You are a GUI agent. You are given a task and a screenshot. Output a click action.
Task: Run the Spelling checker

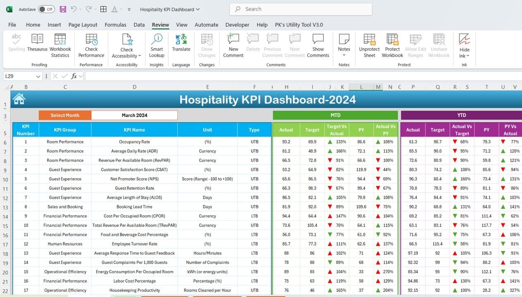(16, 45)
